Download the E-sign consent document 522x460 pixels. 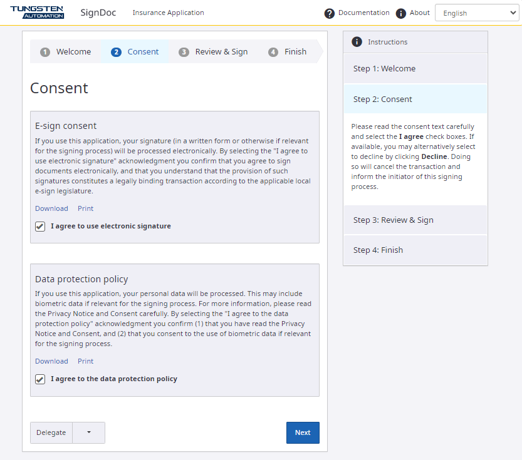coord(51,208)
